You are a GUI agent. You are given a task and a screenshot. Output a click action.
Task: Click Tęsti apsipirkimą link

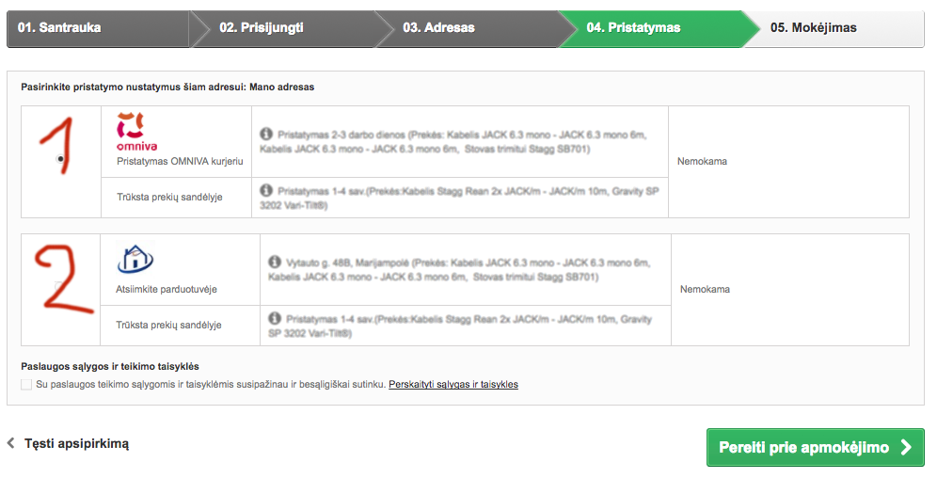pyautogui.click(x=76, y=443)
